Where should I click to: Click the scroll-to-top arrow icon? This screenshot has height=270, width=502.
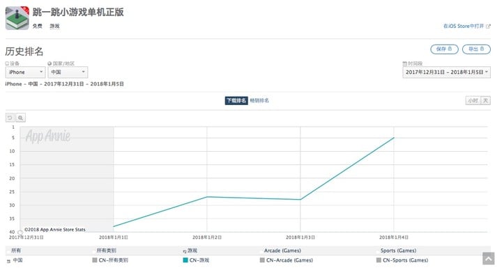point(489,258)
